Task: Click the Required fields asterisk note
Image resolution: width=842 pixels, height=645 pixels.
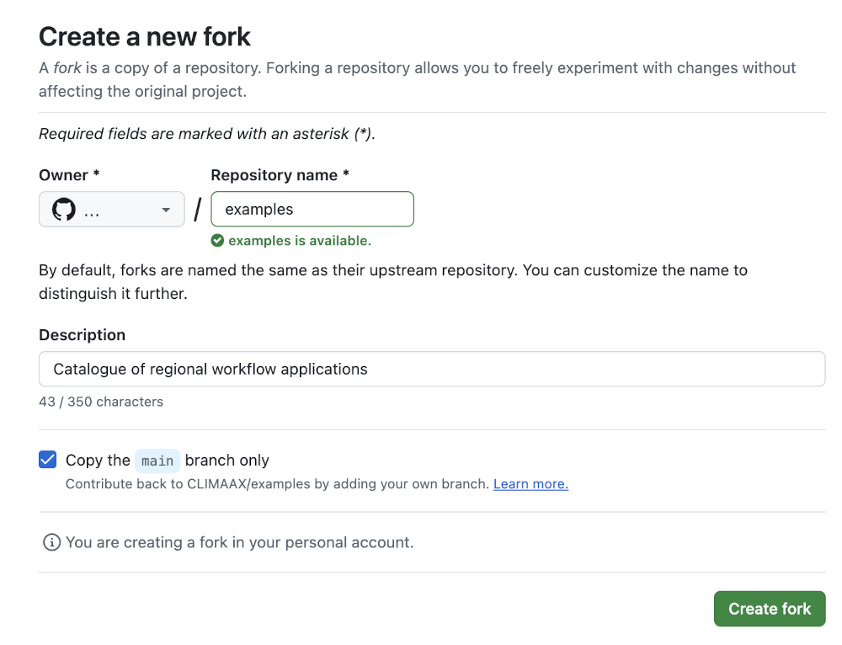Action: click(206, 134)
